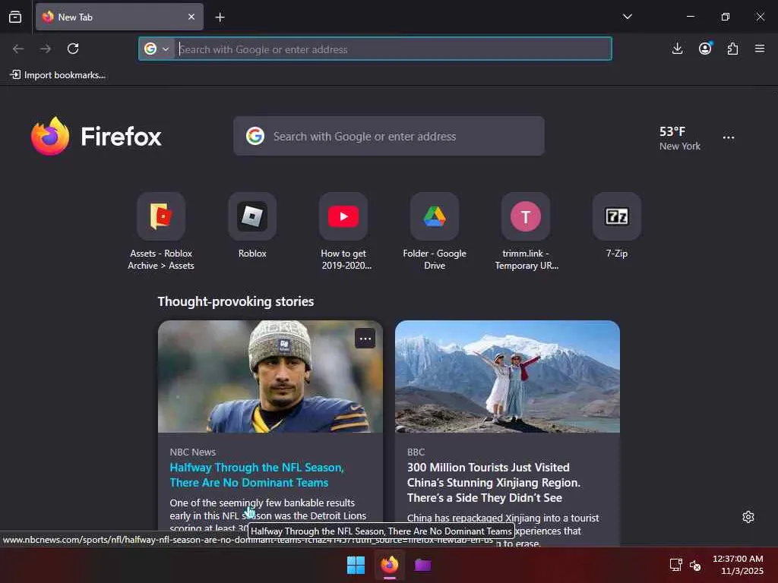
Task: Open Halfway Through the NFL Season headline
Action: [257, 475]
